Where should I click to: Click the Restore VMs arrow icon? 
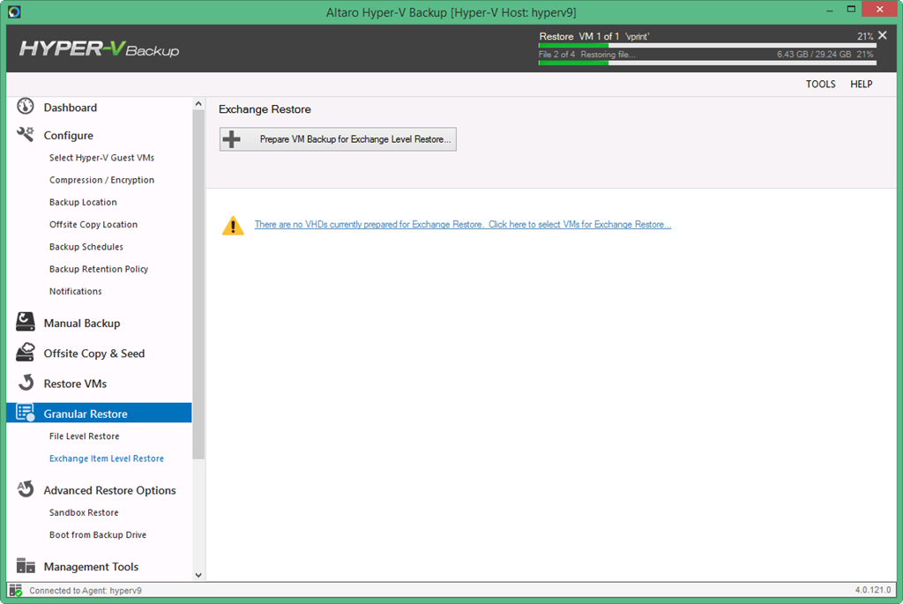[26, 383]
